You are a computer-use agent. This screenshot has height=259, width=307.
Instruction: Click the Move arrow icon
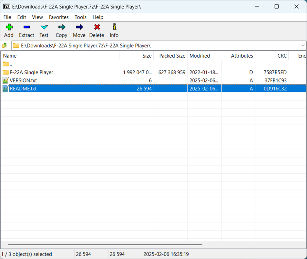(79, 27)
